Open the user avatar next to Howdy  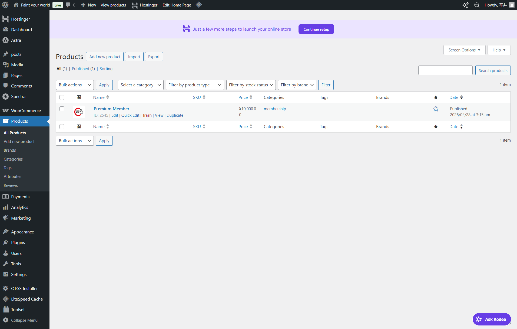(512, 5)
